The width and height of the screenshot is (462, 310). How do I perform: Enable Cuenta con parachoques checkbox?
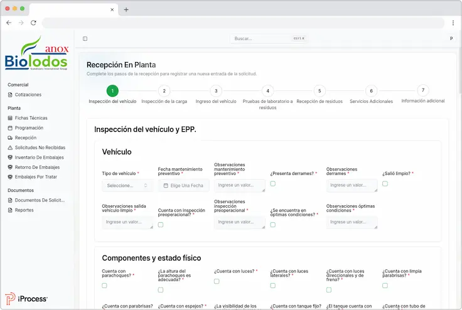[x=105, y=286]
